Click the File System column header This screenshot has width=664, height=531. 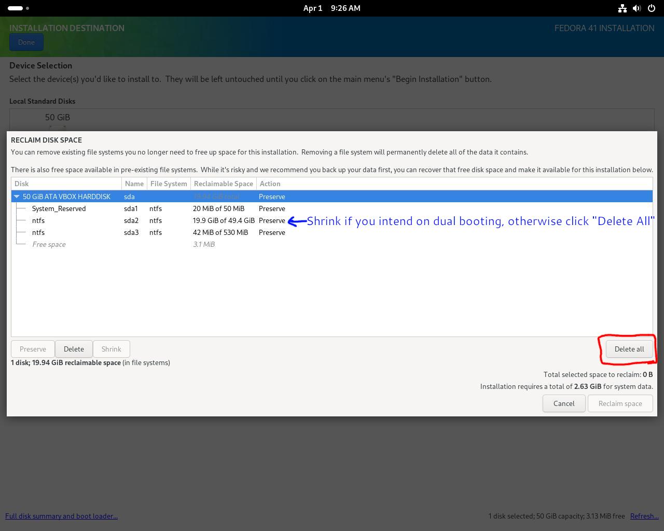tap(169, 184)
